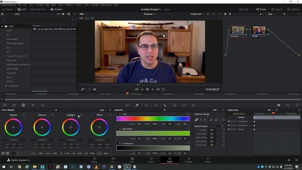Open DaVinci Resolve in Windows taskbar
This screenshot has width=302, height=170.
coord(127,167)
